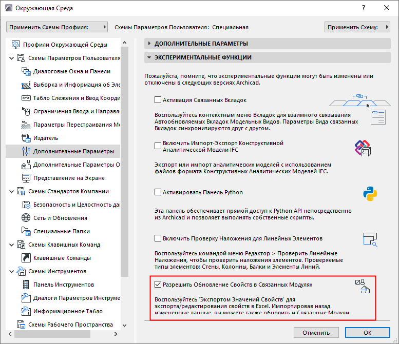
Task: Check Включить Импорт-Экспорт Конструктивной Модели IFC
Action: (158, 146)
